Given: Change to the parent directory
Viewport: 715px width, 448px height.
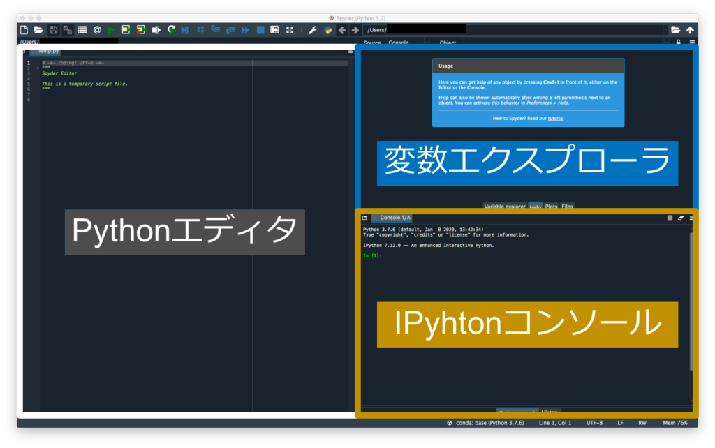Looking at the screenshot, I should 690,30.
